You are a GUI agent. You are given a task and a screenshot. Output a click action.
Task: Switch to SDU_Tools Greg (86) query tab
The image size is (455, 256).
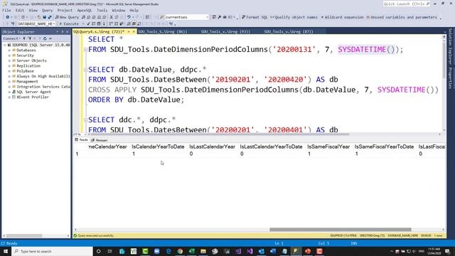tap(163, 31)
